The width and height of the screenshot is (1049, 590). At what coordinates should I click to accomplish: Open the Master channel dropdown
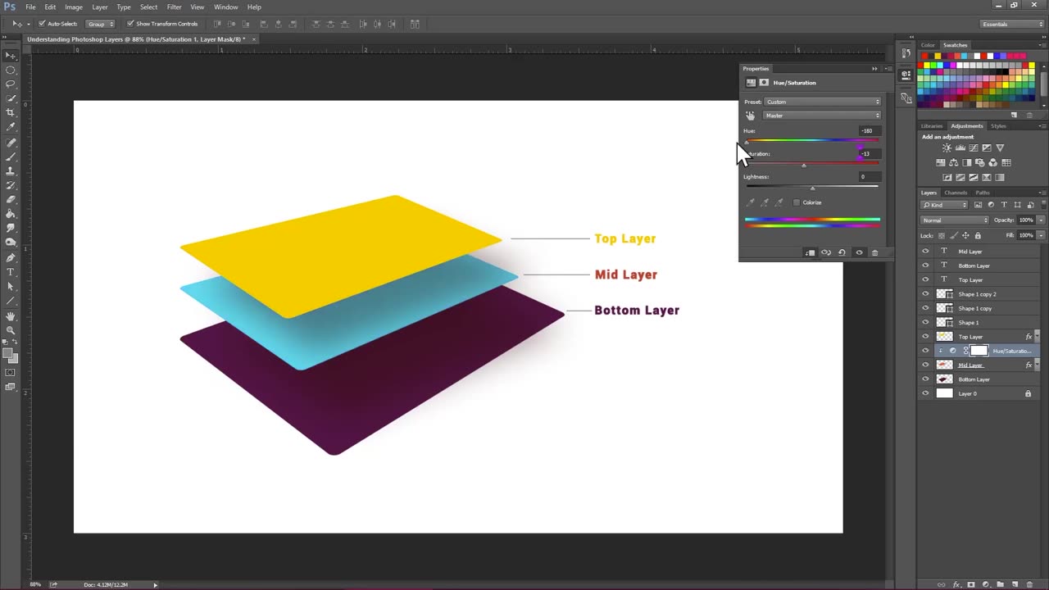click(x=822, y=116)
